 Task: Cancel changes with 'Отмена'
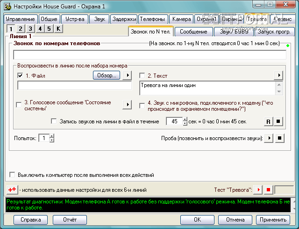coord(235,220)
